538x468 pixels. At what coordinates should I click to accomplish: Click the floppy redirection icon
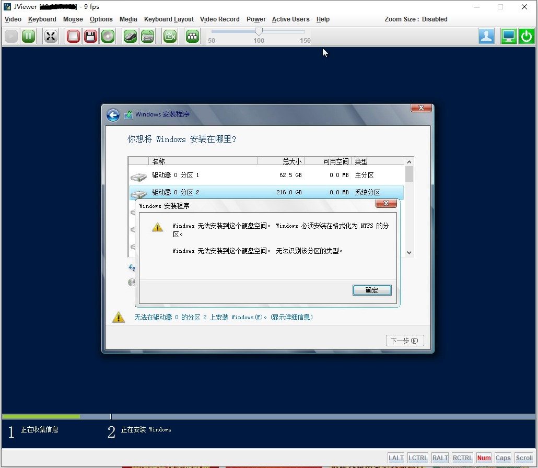pos(90,36)
